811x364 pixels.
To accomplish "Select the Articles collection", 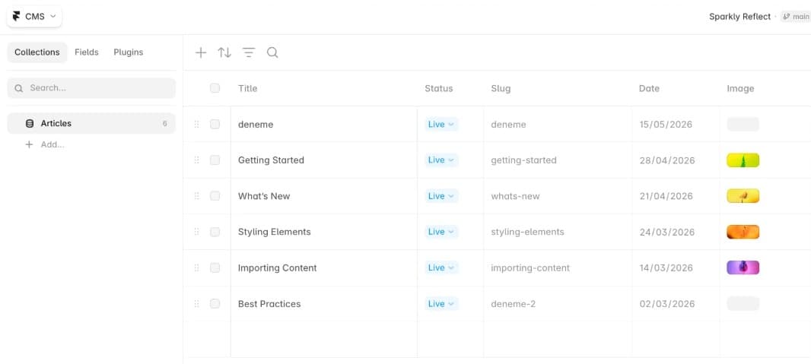I will 91,123.
